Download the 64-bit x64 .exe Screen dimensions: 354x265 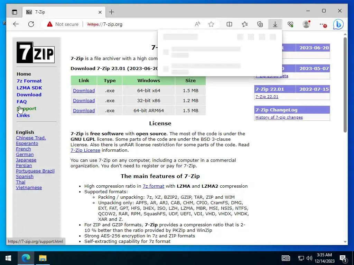tap(84, 91)
